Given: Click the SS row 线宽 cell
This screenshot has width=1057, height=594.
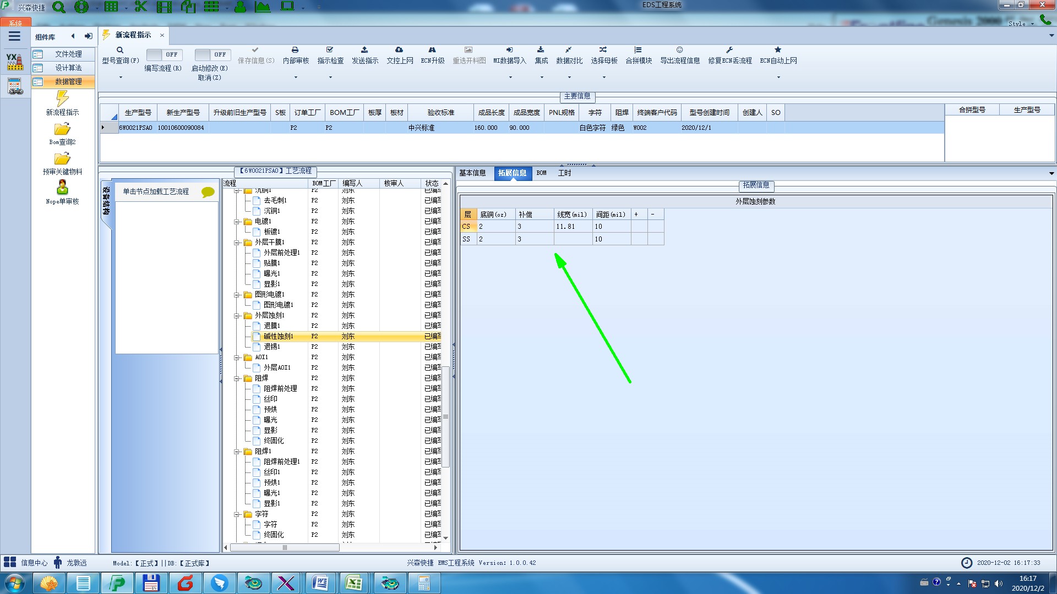Looking at the screenshot, I should click(x=573, y=239).
